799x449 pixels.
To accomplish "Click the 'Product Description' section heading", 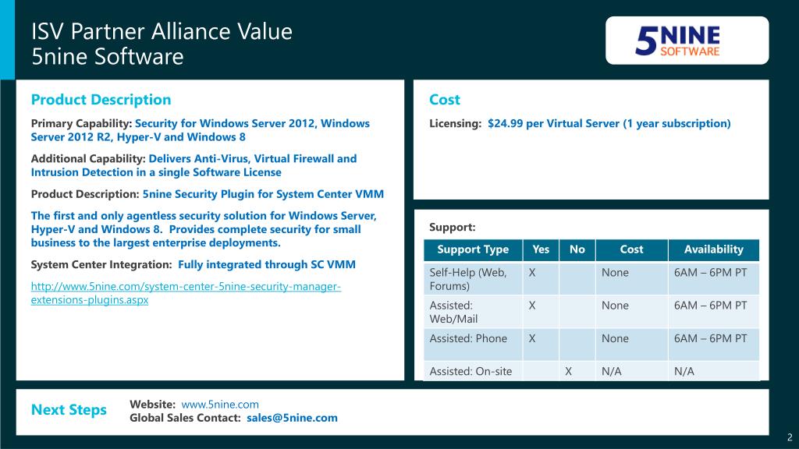I will pos(101,99).
